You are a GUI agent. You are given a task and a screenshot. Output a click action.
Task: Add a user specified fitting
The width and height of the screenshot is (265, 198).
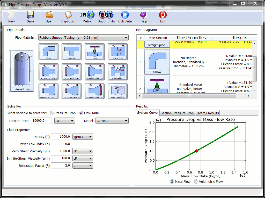(118, 91)
